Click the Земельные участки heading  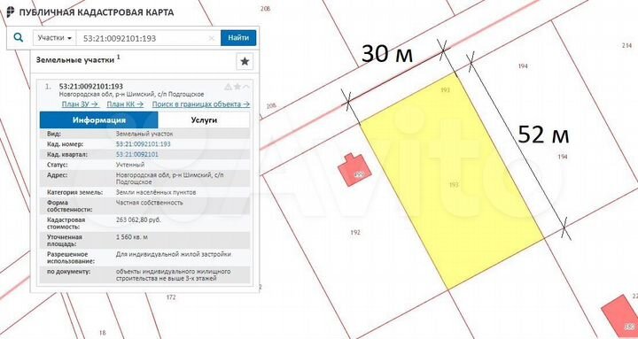tap(75, 60)
